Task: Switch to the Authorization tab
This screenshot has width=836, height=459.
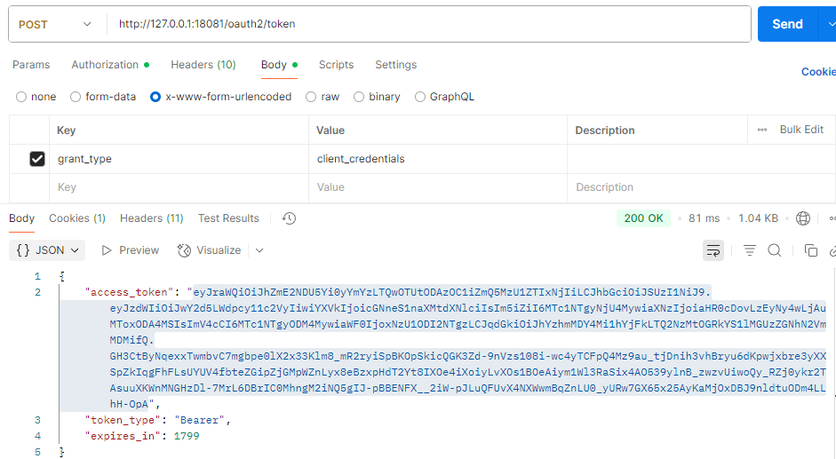Action: tap(110, 65)
